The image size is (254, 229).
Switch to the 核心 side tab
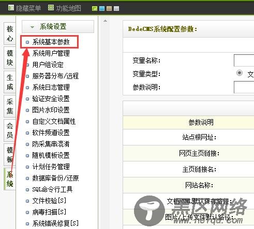point(10,34)
